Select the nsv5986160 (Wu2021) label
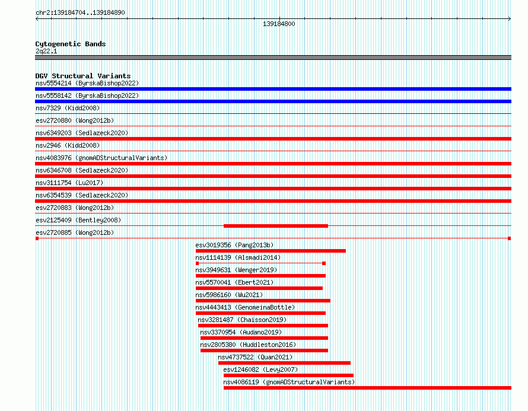The image size is (528, 411). (229, 295)
